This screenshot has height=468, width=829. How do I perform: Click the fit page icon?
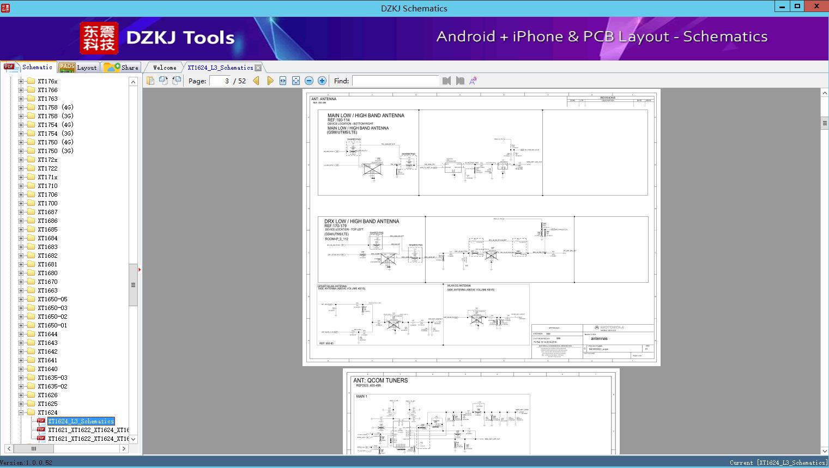click(296, 81)
